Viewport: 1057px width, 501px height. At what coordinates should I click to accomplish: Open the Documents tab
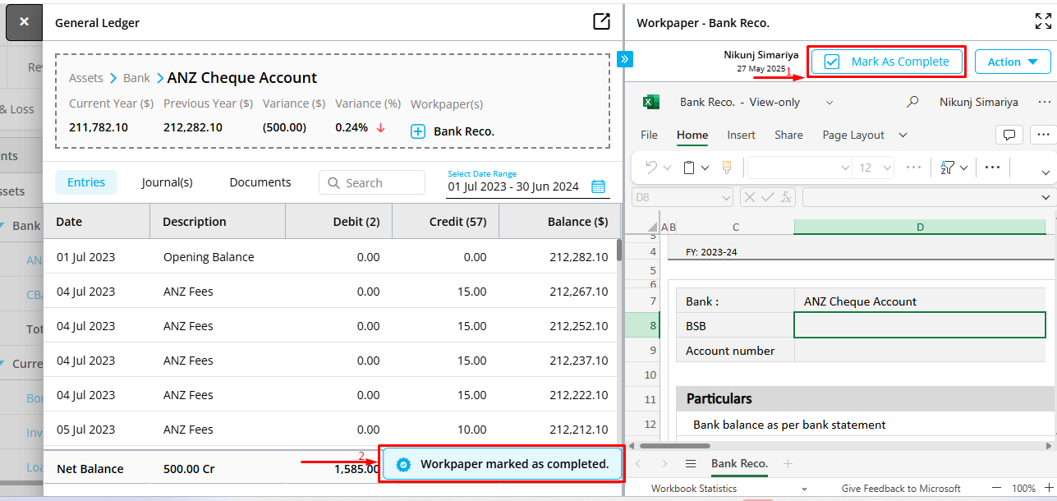(x=260, y=182)
